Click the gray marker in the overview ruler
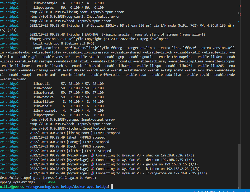250x192 pixels. click(238, 13)
